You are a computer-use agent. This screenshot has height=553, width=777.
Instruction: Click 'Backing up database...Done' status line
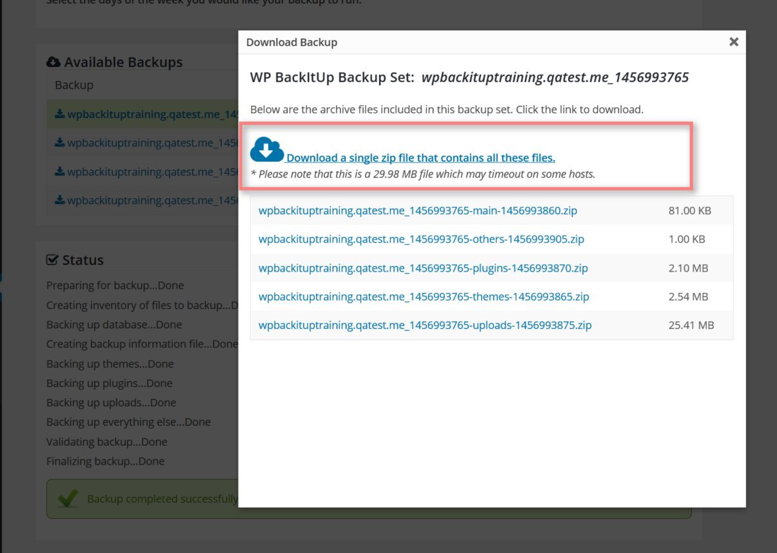point(114,325)
